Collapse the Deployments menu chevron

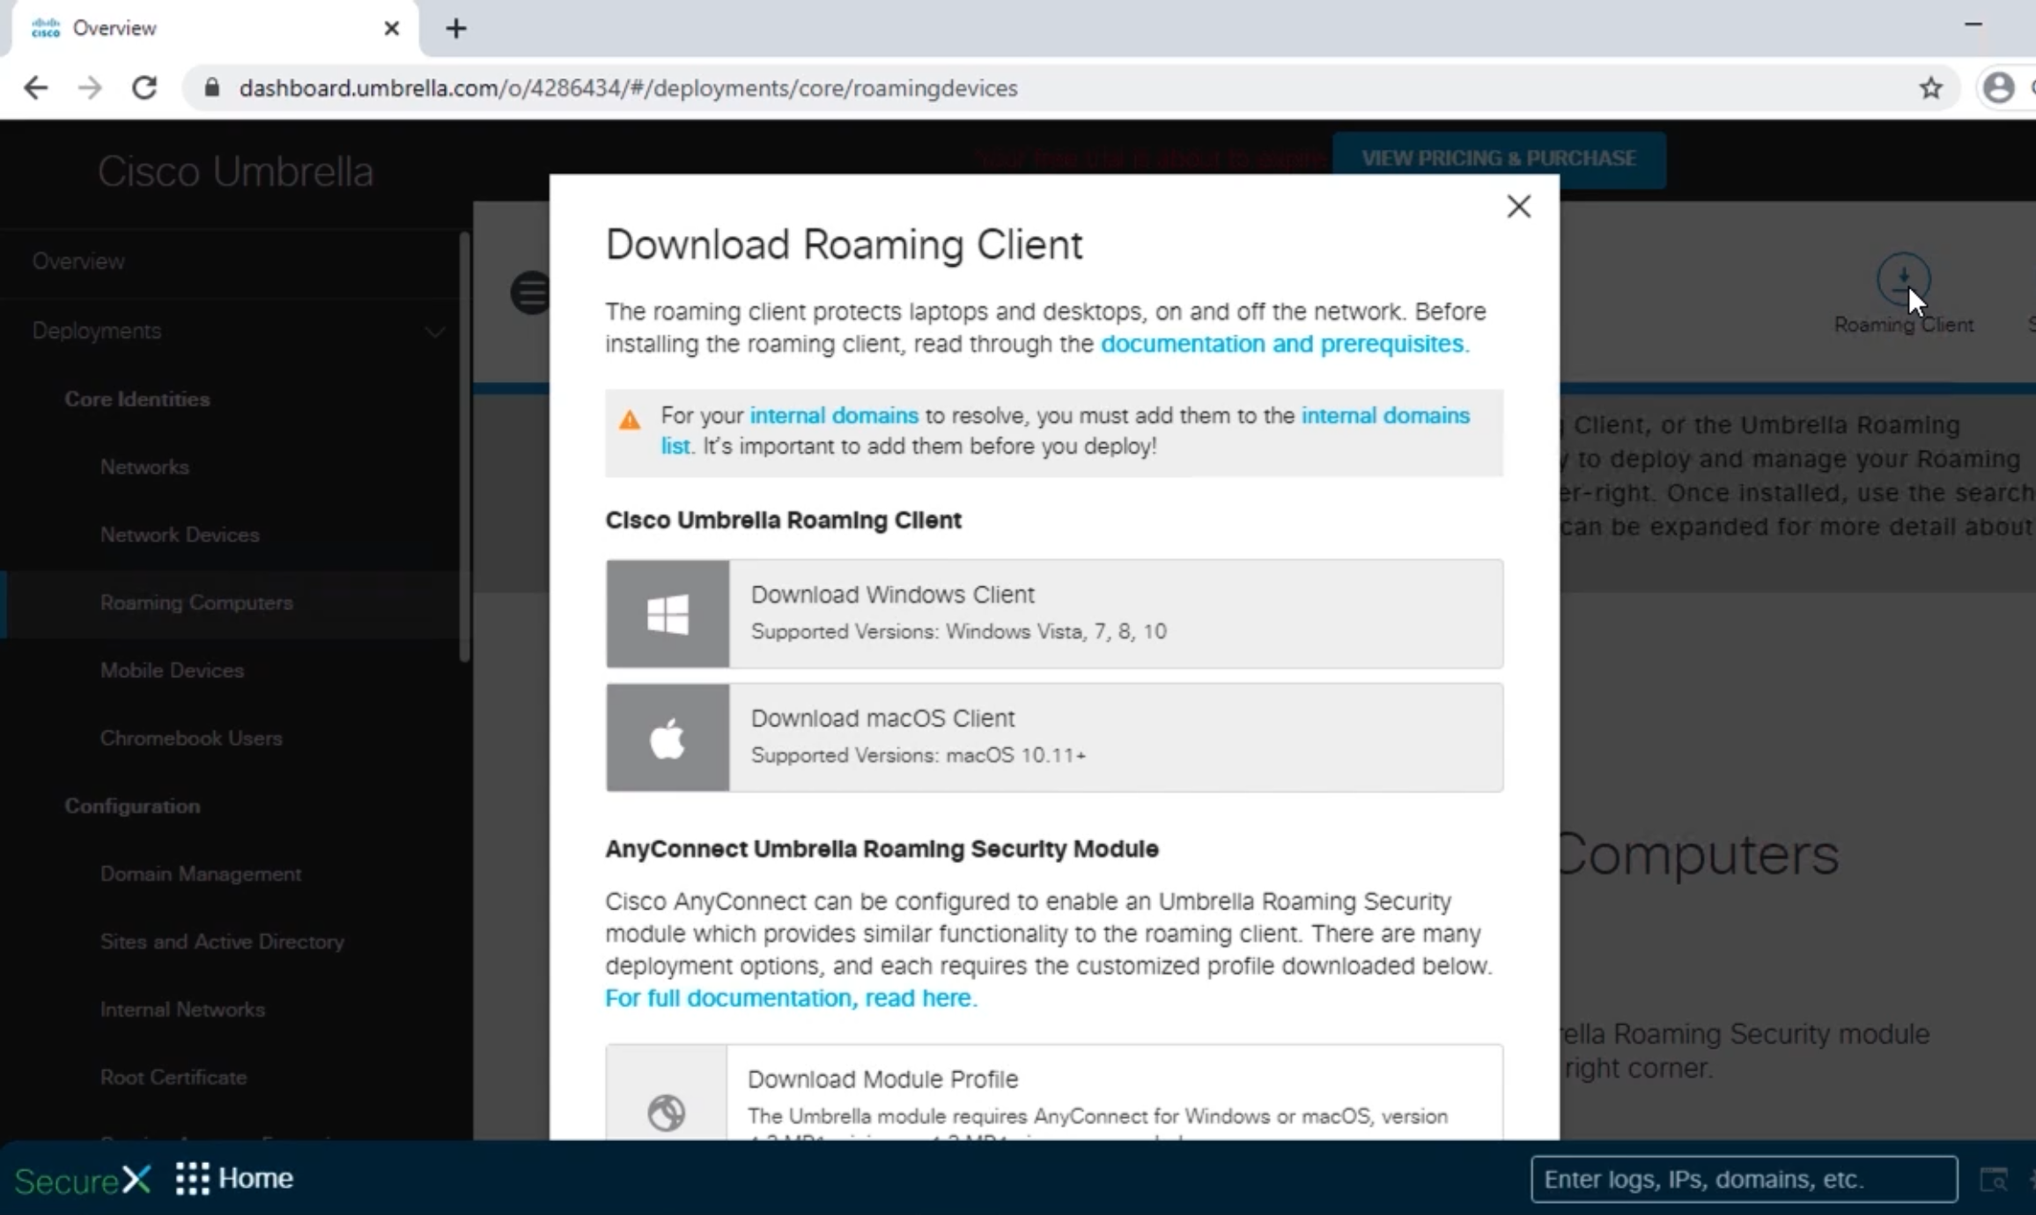tap(435, 332)
